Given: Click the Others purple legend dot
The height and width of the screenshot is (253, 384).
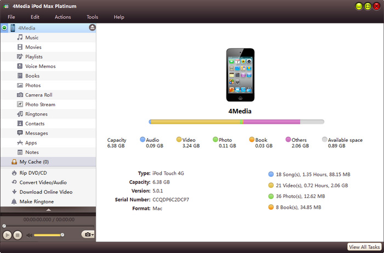Looking at the screenshot, I should pyautogui.click(x=288, y=139).
